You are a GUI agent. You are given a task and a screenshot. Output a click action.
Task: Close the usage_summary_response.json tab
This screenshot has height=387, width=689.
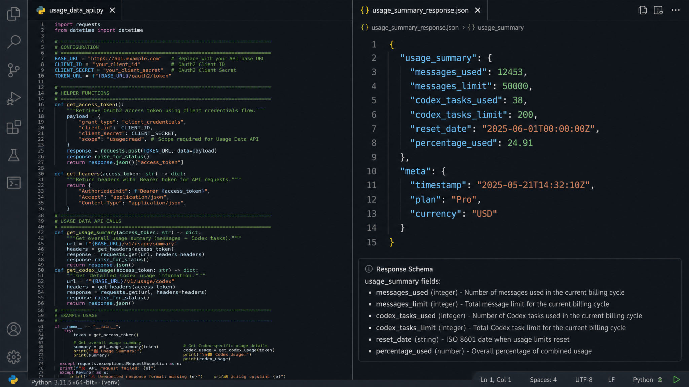coord(477,10)
